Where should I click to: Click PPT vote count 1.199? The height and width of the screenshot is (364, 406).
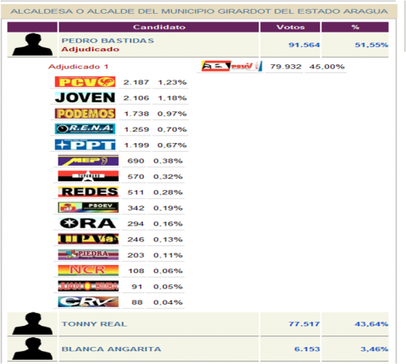(x=136, y=145)
